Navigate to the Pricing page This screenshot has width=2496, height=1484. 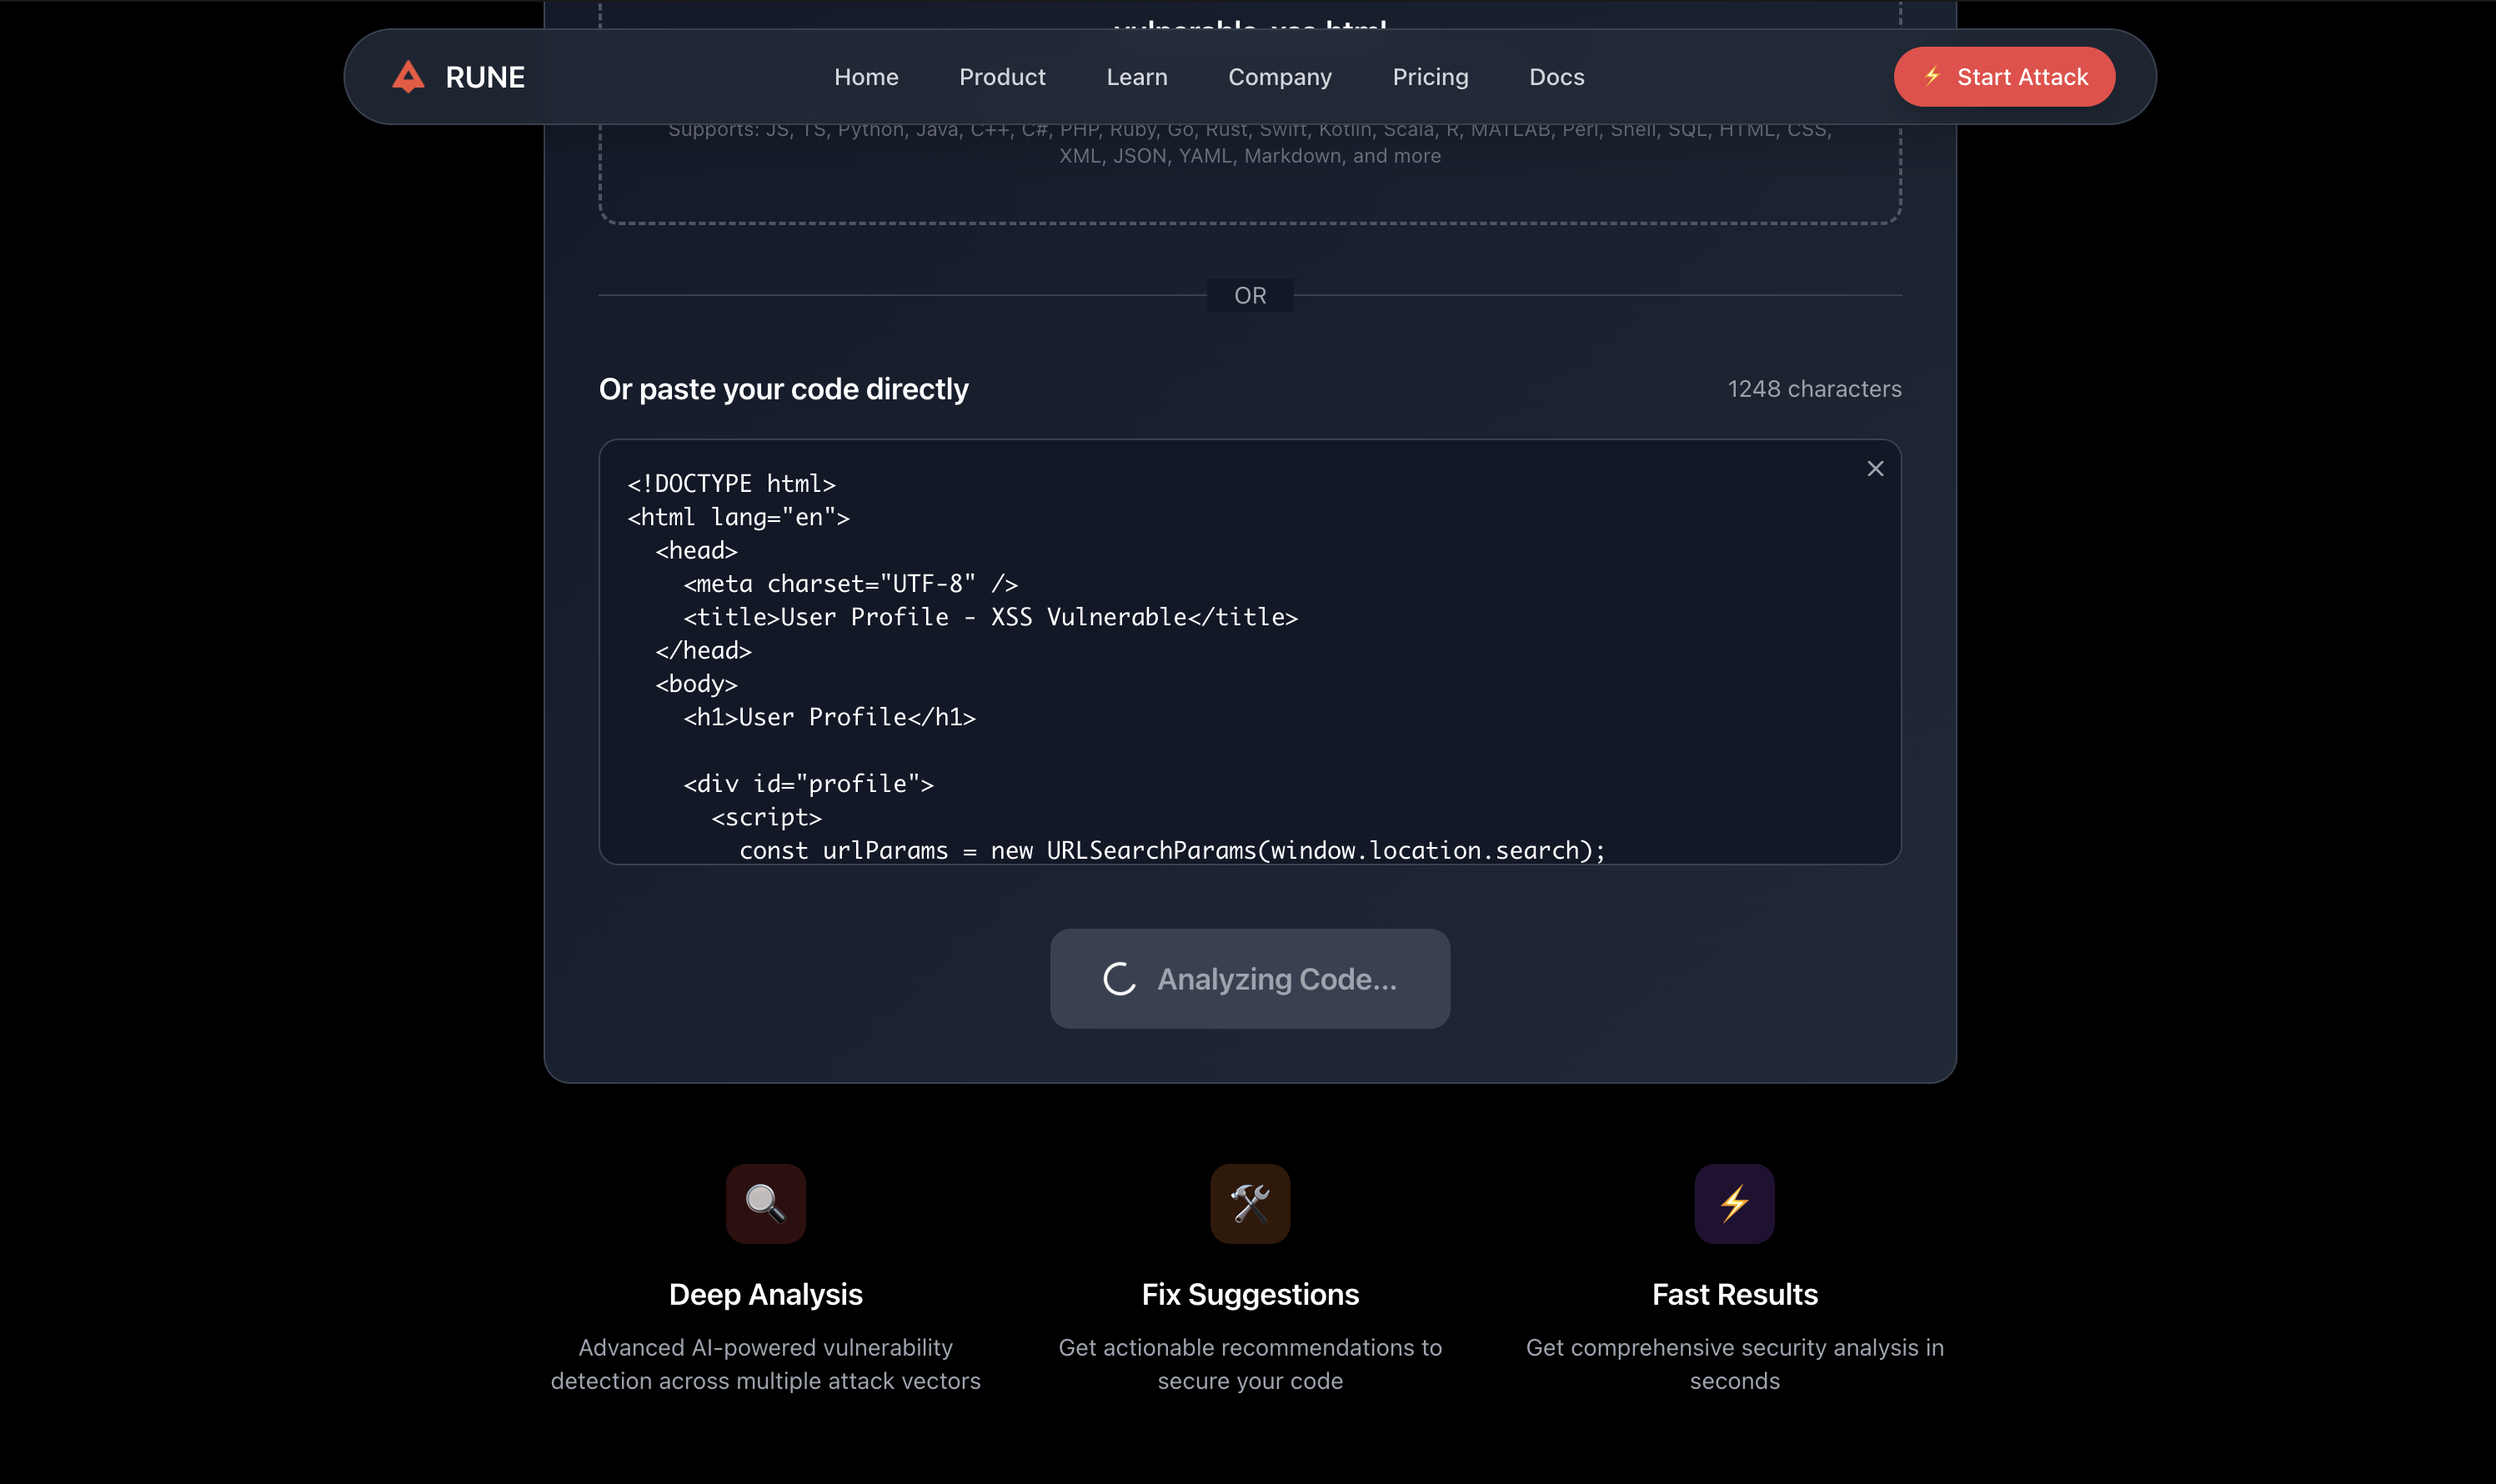[1430, 77]
